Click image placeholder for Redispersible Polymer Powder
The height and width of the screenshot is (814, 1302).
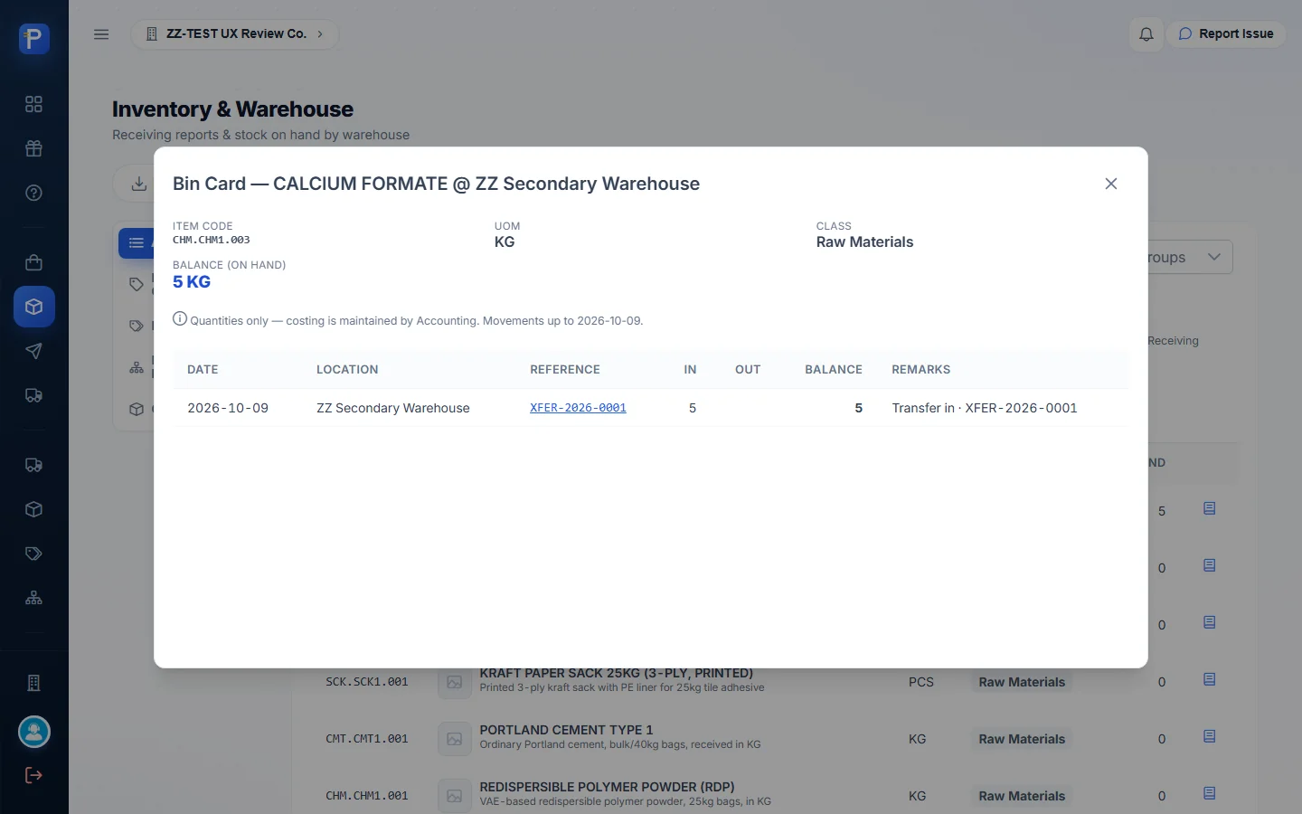coord(455,796)
